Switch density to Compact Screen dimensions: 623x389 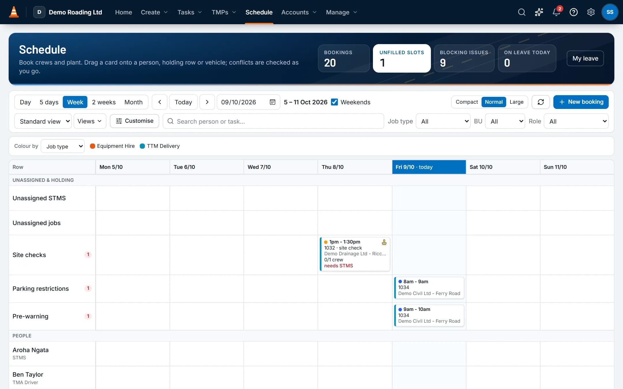pyautogui.click(x=466, y=102)
